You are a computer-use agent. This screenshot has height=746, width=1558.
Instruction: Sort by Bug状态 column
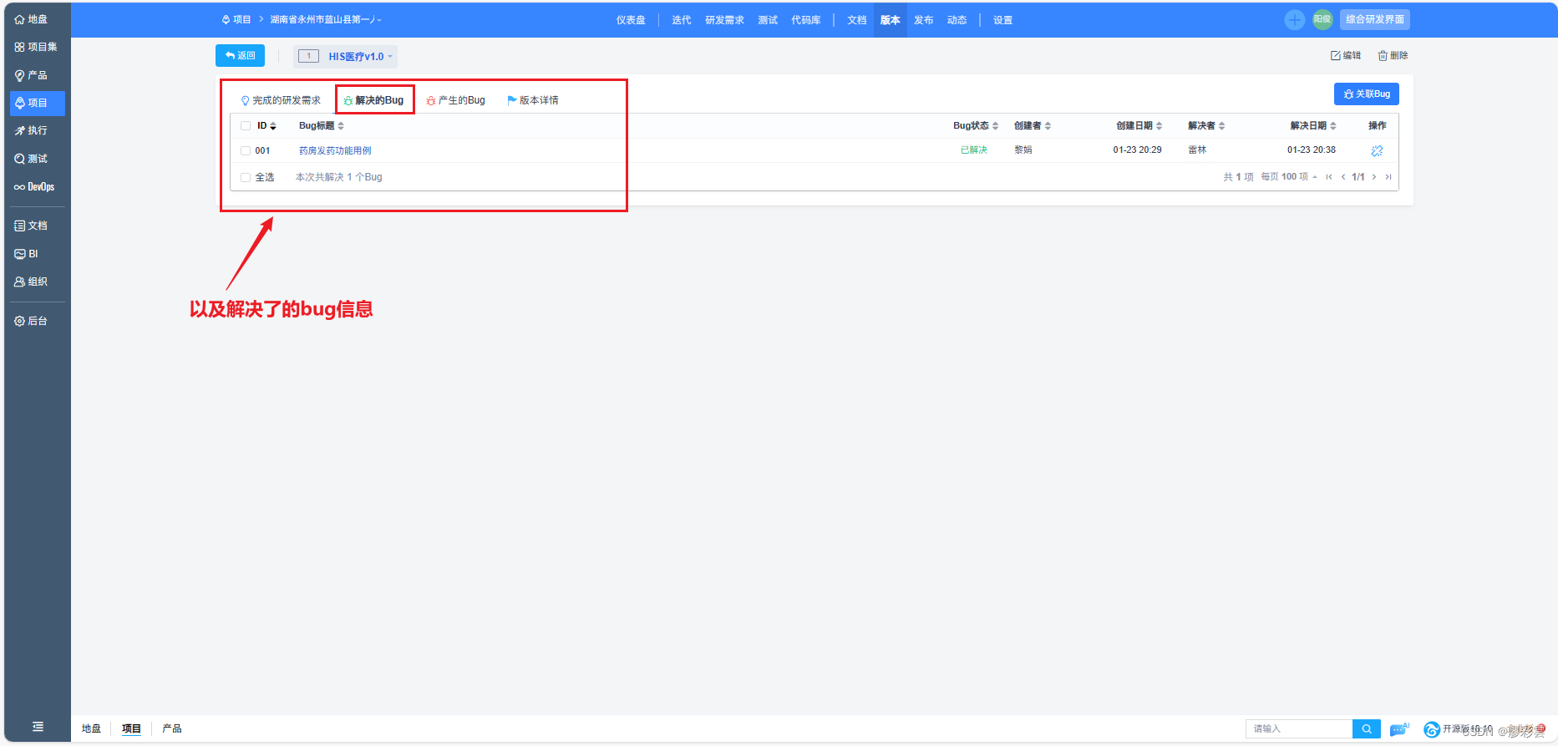[976, 126]
